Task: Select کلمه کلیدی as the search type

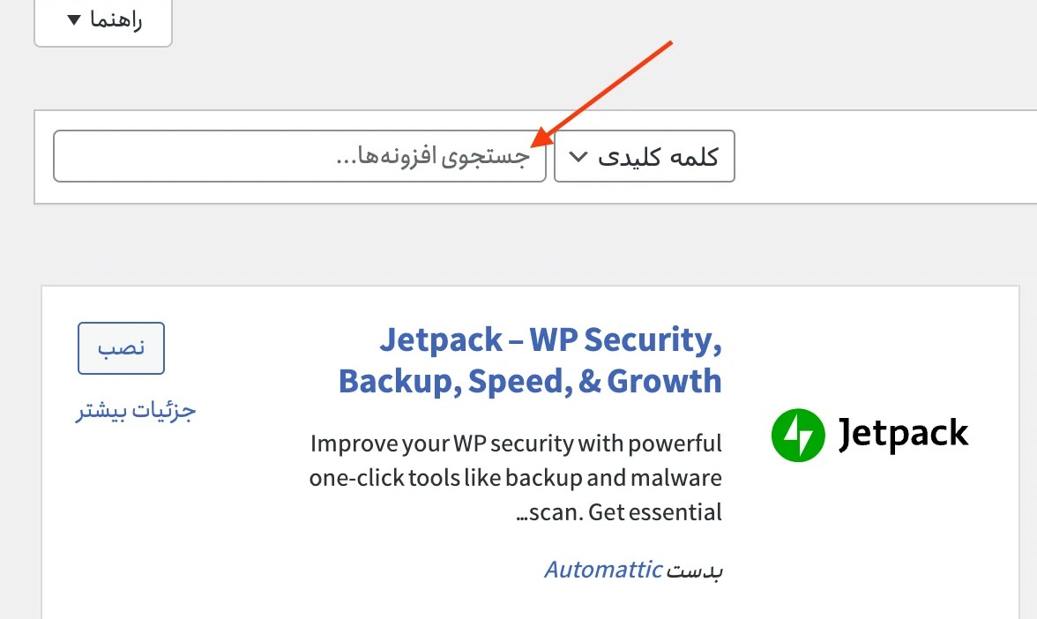Action: [644, 156]
